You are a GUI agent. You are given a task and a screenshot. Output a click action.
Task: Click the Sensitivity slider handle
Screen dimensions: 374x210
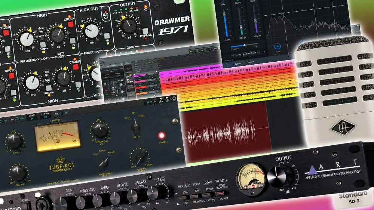[245, 45]
